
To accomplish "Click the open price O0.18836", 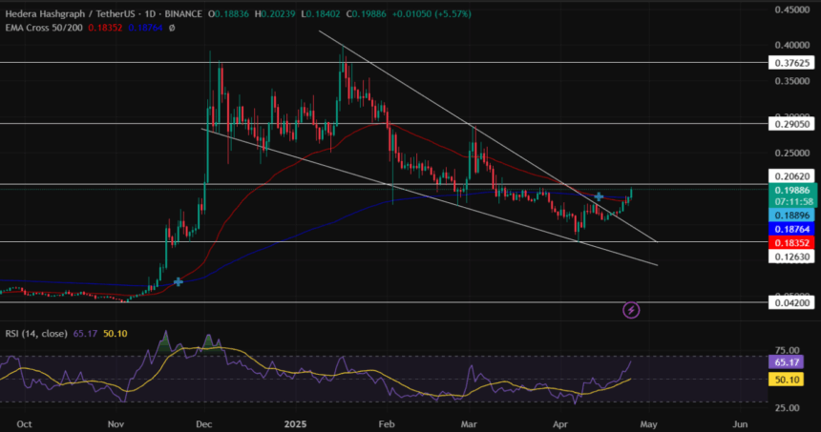I will coord(229,14).
